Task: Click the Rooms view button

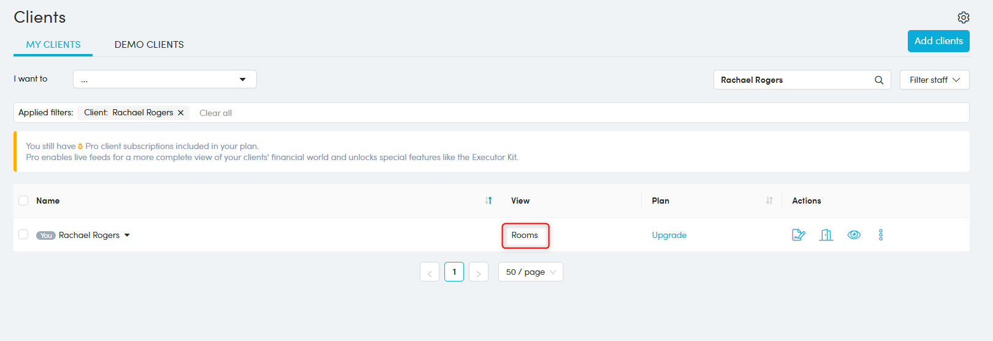Action: 525,236
